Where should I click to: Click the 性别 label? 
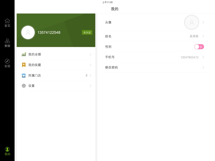pos(108,47)
